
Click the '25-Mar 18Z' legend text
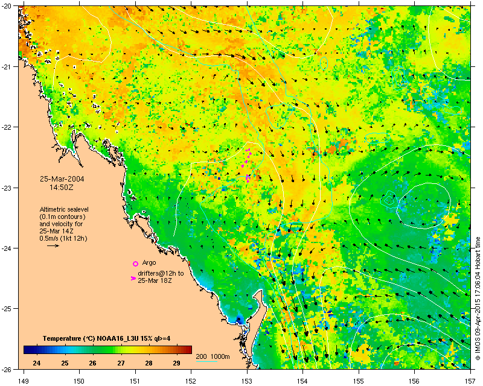(x=155, y=280)
